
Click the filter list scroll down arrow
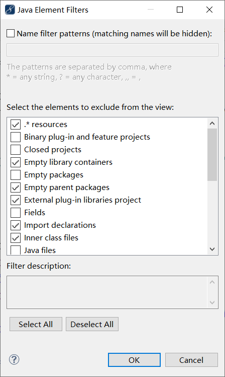(x=212, y=249)
